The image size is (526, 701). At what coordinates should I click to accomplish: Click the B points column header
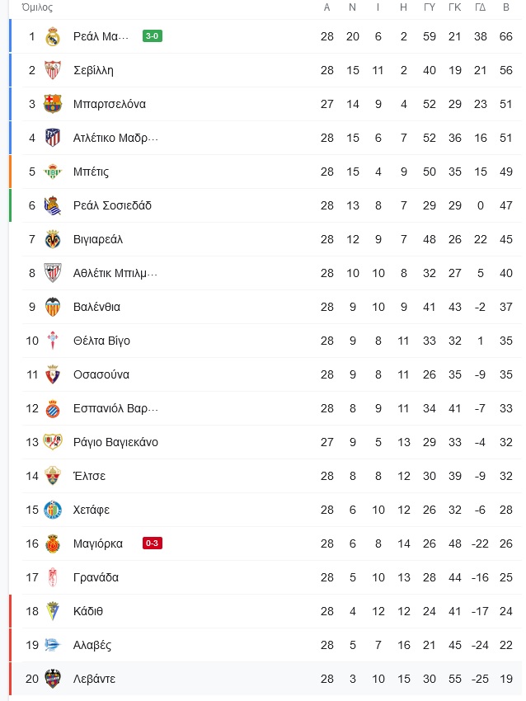click(506, 7)
